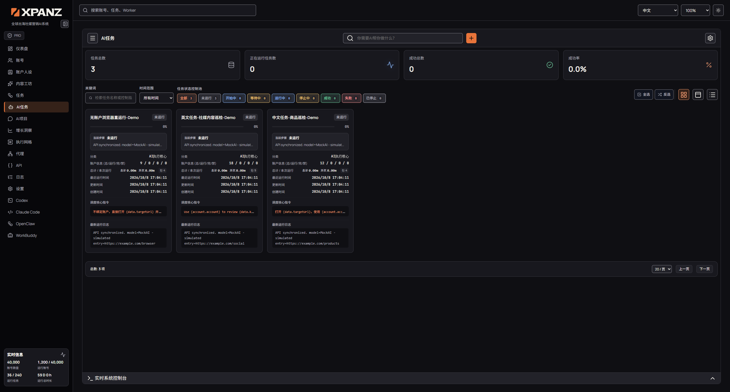Click the hamburger menu beside AI任务
Viewport: 730px width, 392px height.
click(92, 38)
